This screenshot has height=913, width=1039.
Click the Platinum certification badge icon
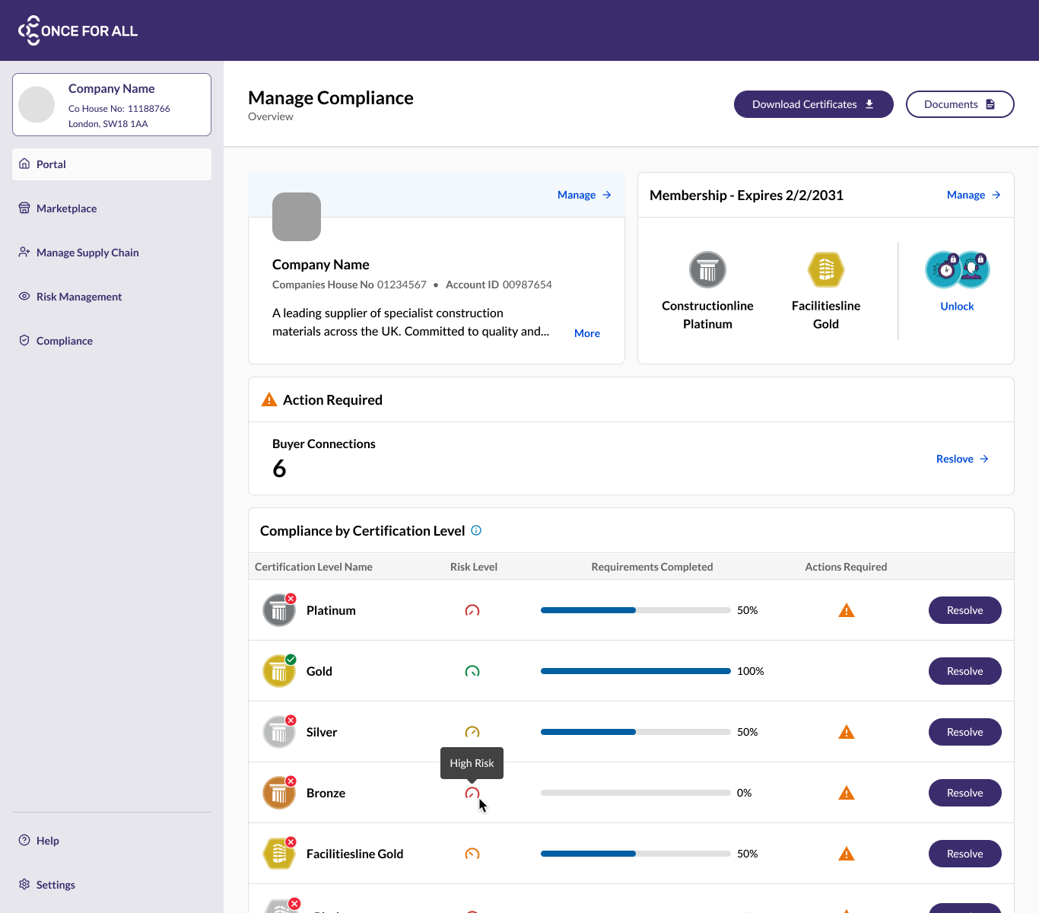tap(279, 610)
